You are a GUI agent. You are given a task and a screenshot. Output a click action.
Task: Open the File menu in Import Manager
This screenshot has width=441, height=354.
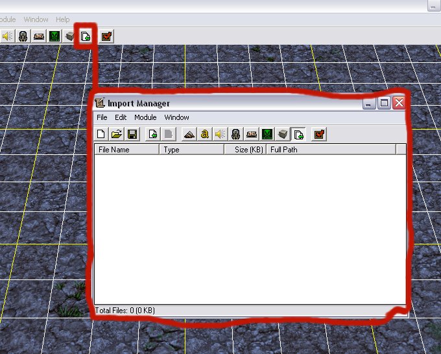pos(102,117)
